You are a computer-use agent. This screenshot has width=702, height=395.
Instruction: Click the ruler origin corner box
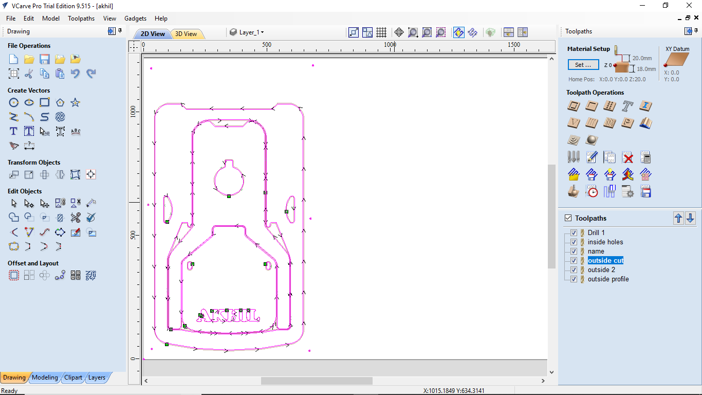(134, 46)
